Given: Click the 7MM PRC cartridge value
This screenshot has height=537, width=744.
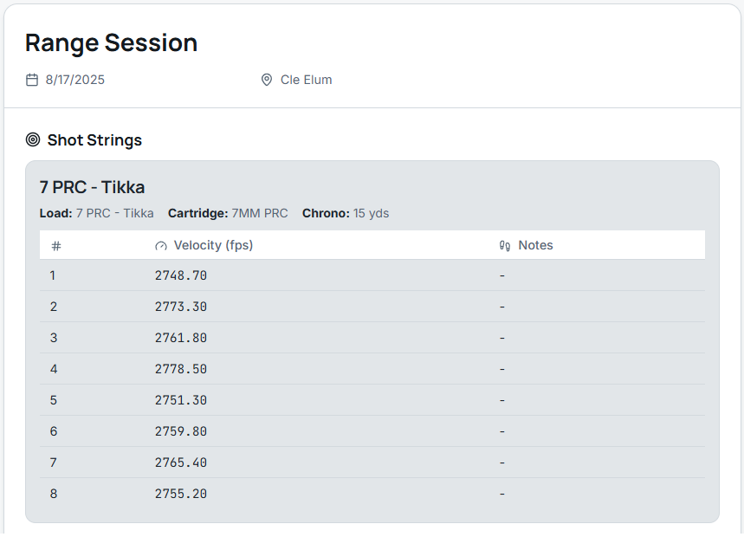Looking at the screenshot, I should (260, 213).
